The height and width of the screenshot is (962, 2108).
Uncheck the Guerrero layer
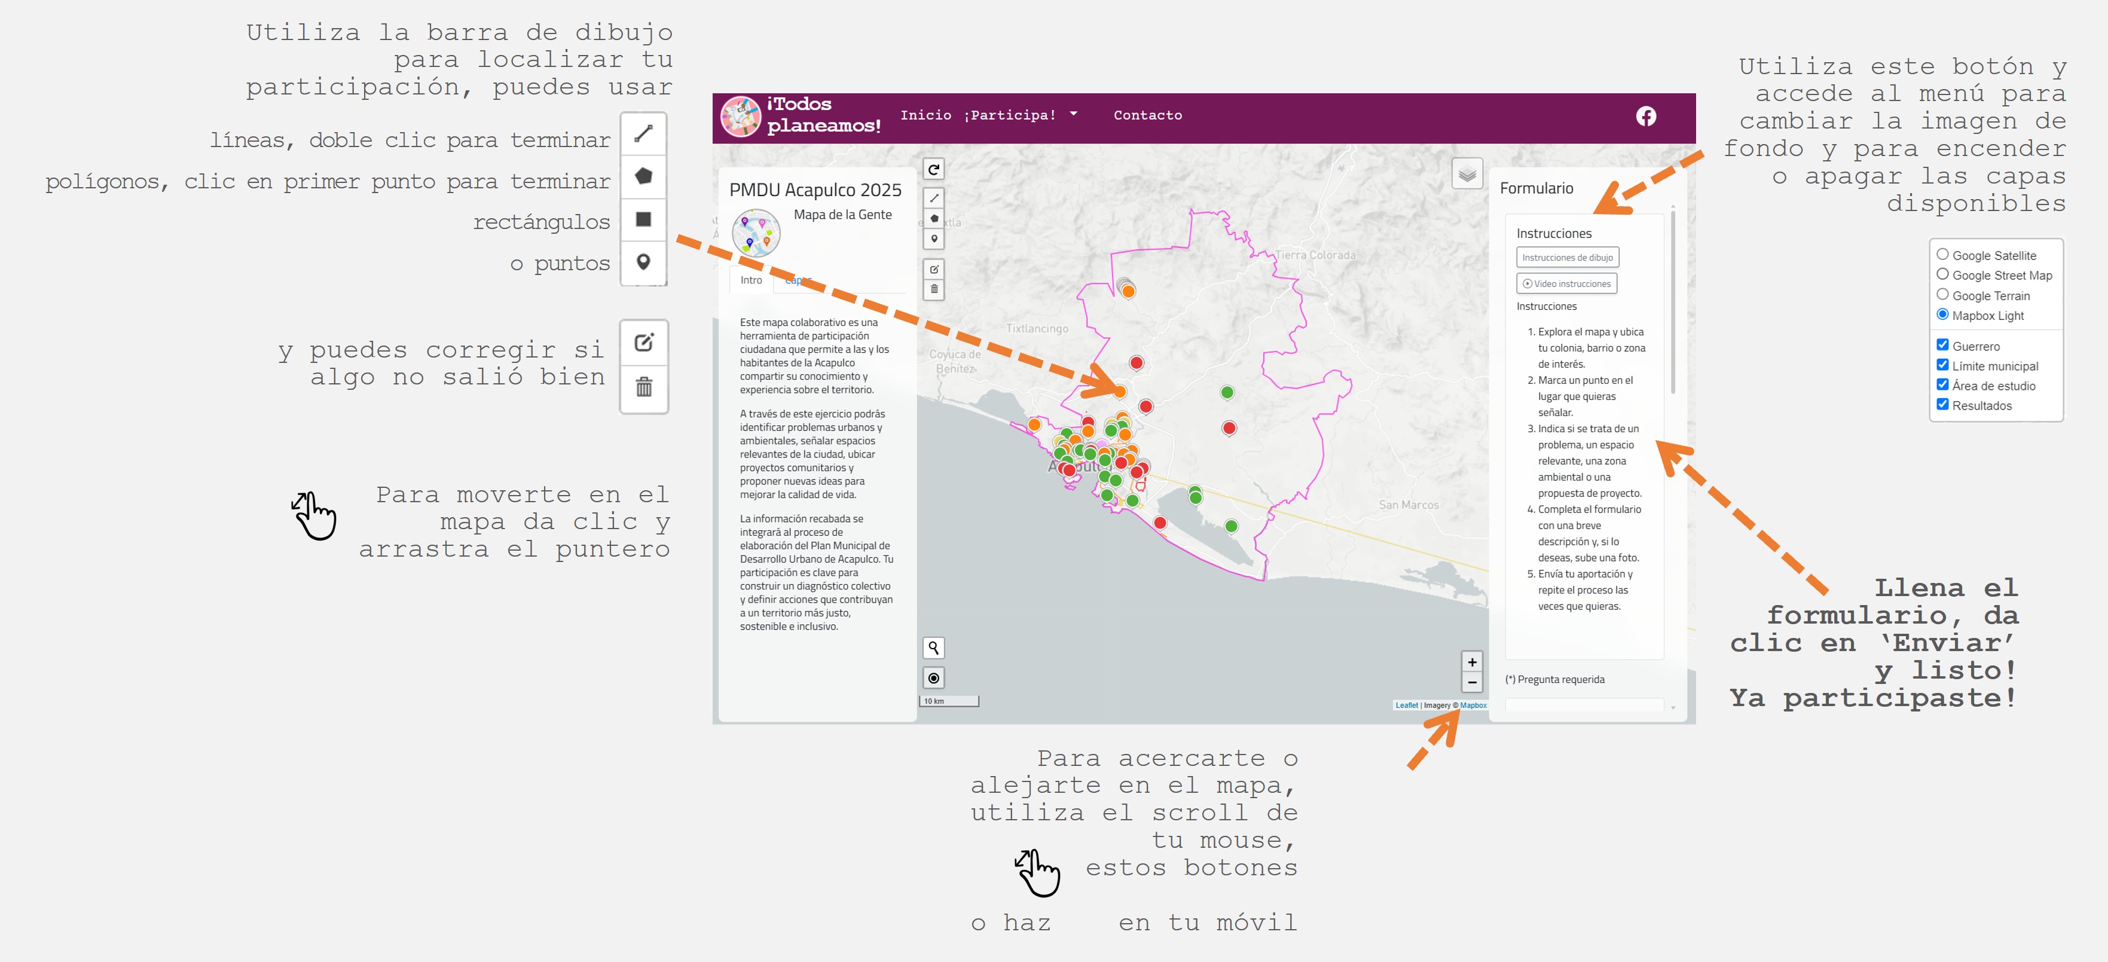1942,345
